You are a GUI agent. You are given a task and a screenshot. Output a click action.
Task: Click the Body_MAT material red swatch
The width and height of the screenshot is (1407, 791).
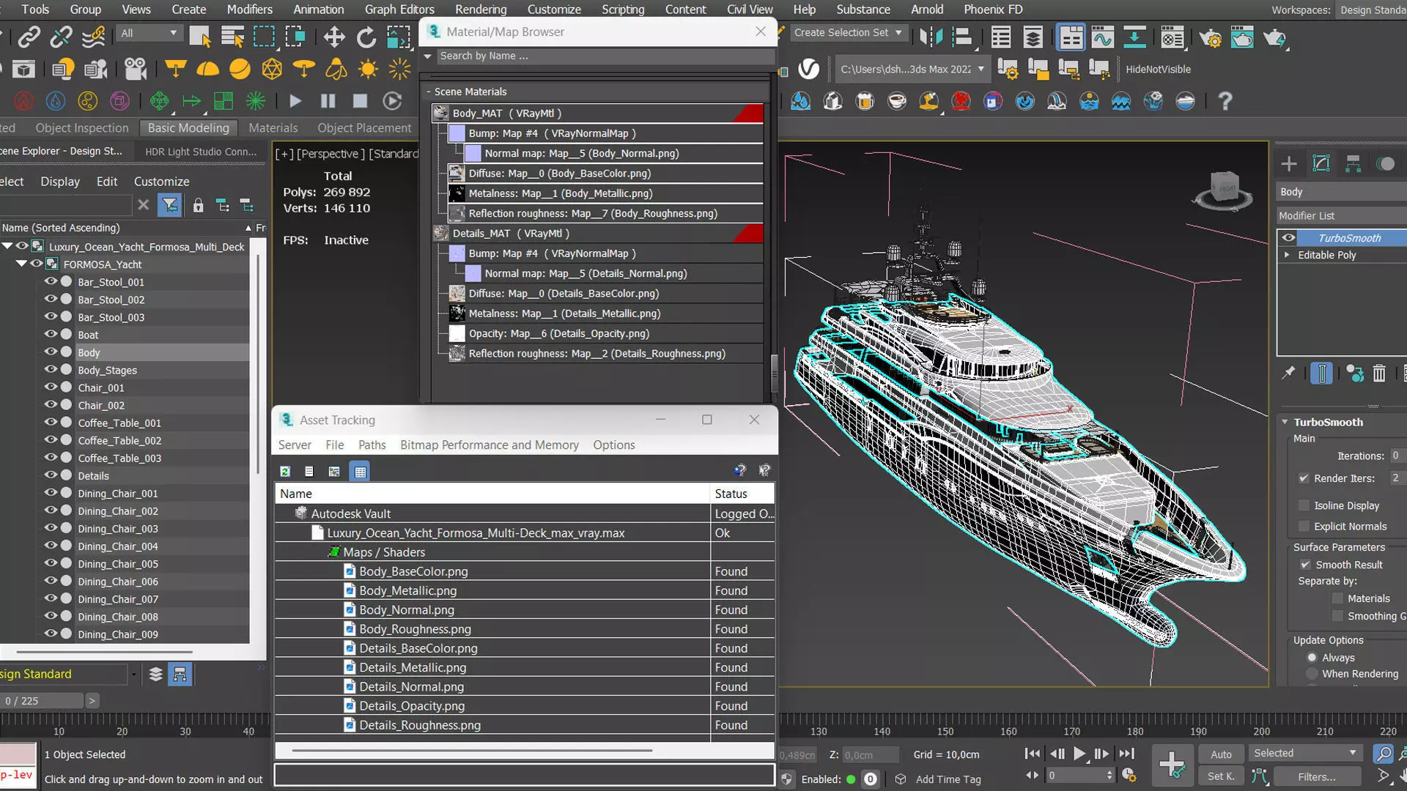[748, 113]
